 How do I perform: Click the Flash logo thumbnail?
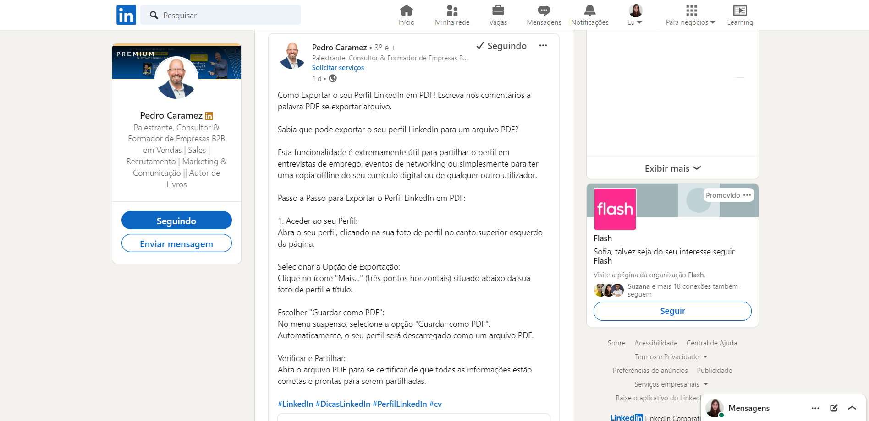pos(615,209)
